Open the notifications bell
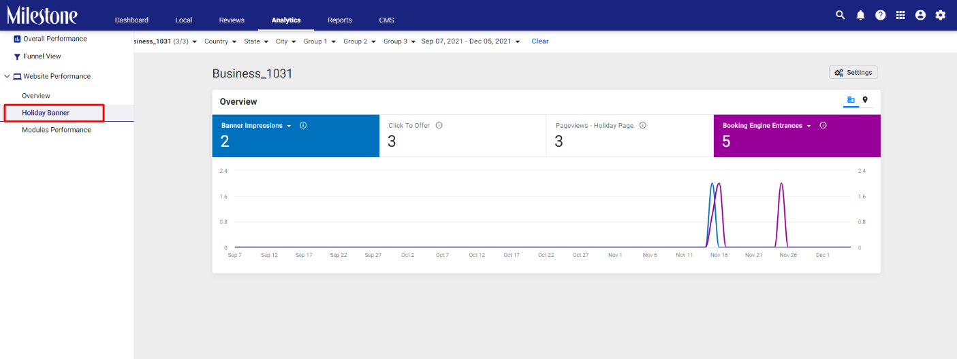The width and height of the screenshot is (957, 359). pyautogui.click(x=860, y=15)
